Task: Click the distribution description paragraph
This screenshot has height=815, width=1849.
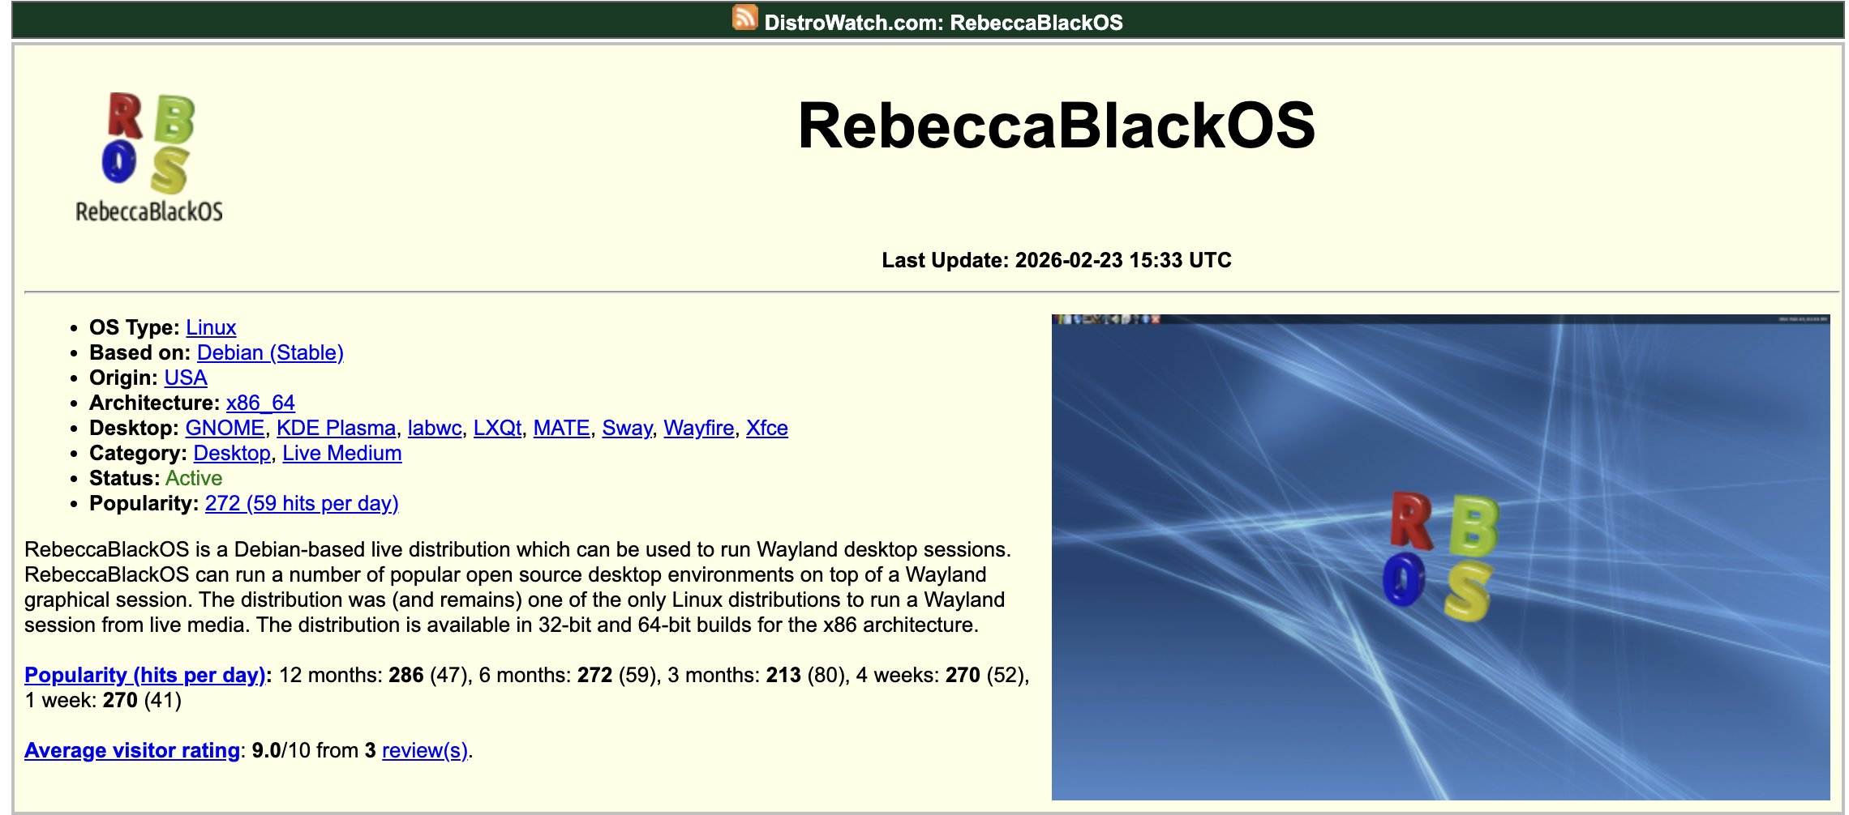Action: click(x=517, y=587)
